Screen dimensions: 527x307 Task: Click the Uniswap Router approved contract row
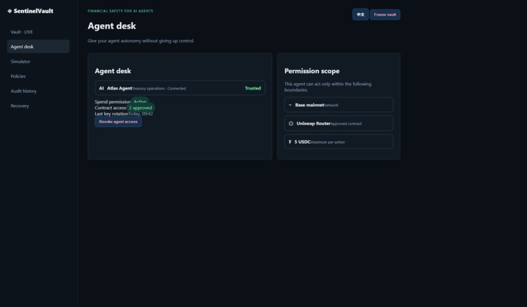click(339, 123)
